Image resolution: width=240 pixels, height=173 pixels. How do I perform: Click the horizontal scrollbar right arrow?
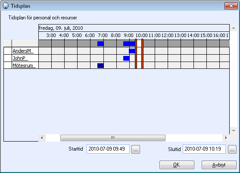pos(226,138)
